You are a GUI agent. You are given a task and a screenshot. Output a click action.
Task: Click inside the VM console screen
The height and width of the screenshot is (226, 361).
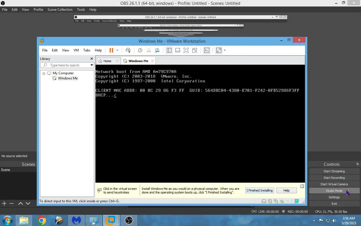click(200, 124)
